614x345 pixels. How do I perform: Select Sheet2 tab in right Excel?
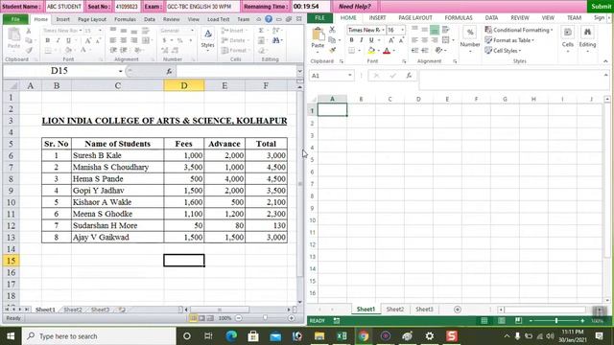tap(394, 309)
